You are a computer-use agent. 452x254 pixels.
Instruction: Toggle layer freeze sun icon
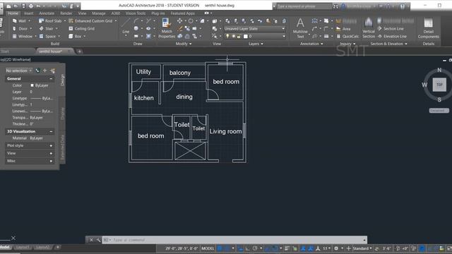[x=234, y=36]
